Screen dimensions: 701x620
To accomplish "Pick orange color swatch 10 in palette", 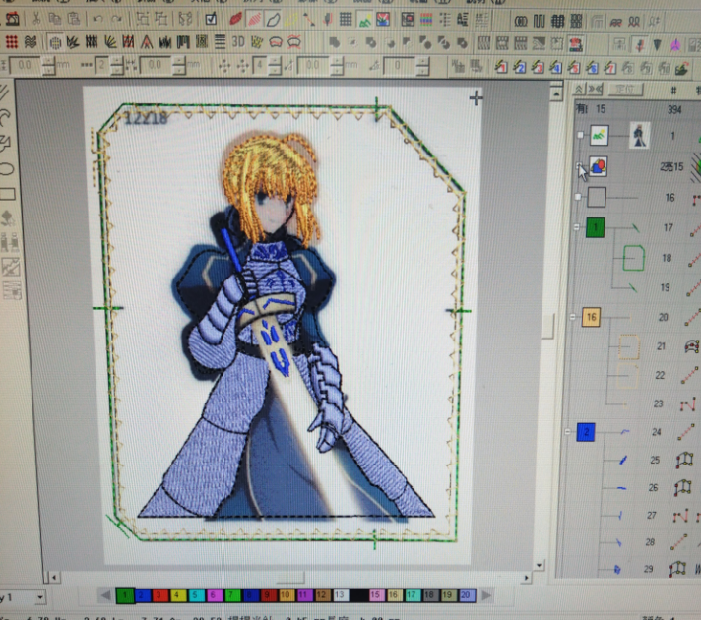I will pos(287,595).
